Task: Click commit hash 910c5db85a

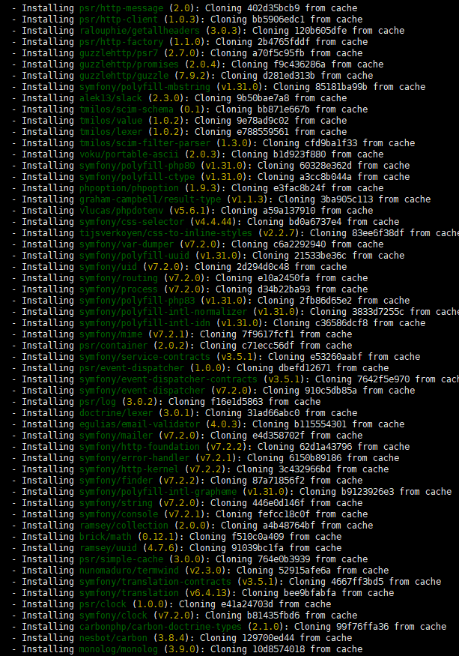Action: coord(331,391)
